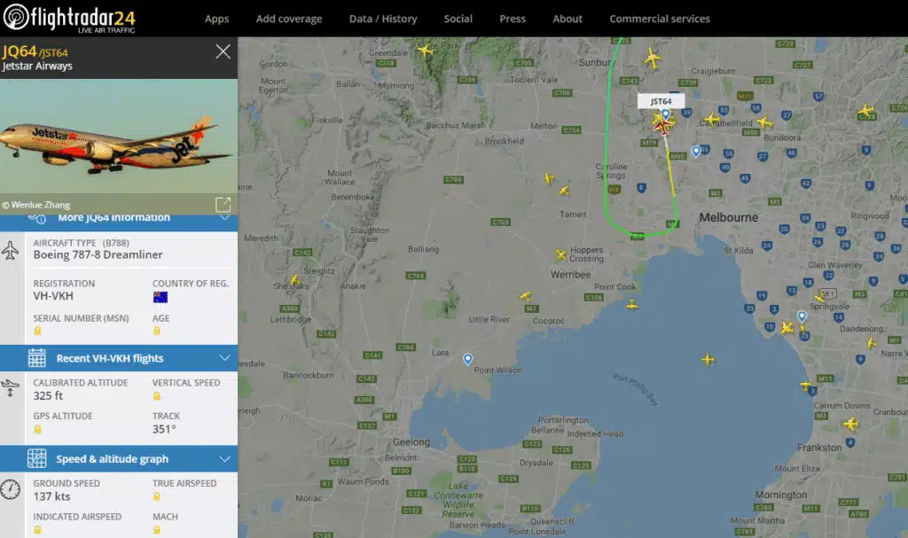Open the aircraft photo external link icon
This screenshot has width=908, height=538.
224,203
